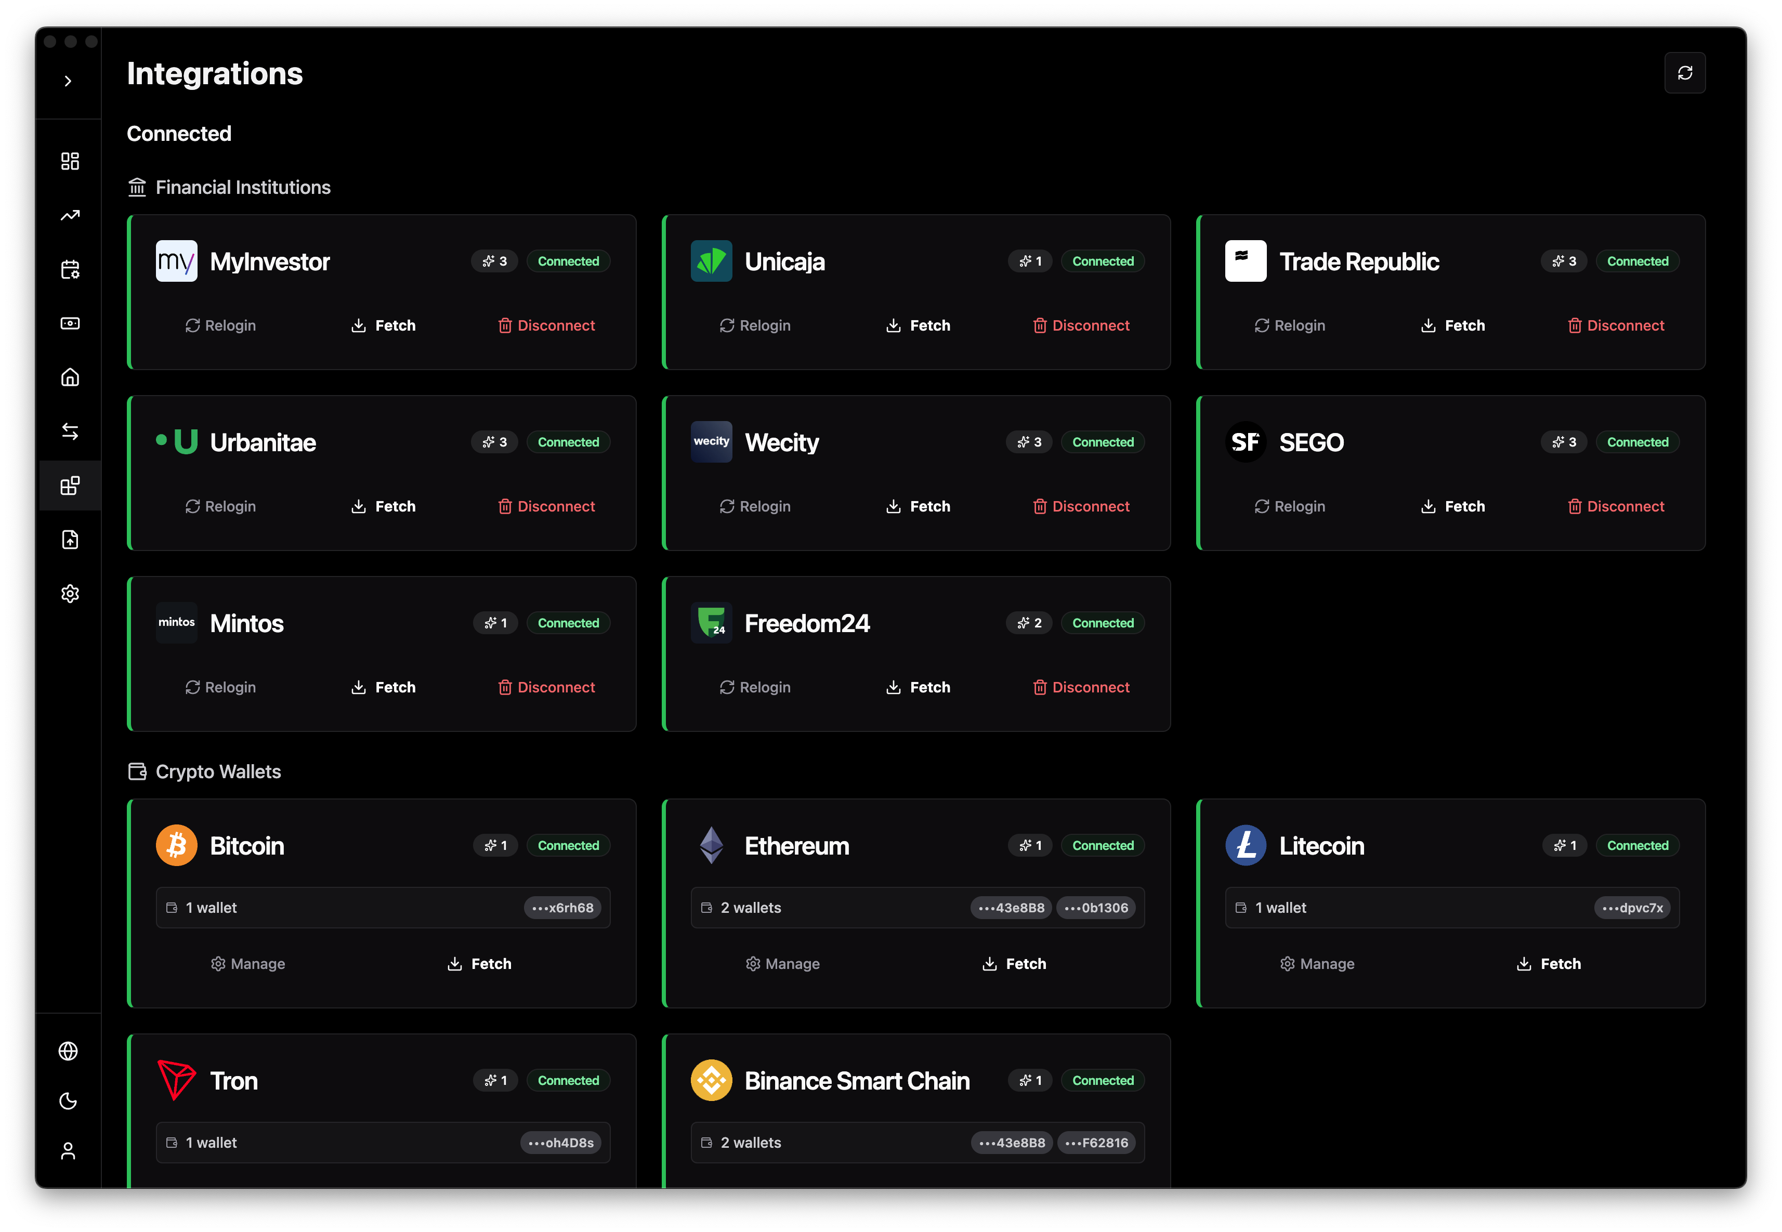Fetch data for SEGO
The height and width of the screenshot is (1232, 1782).
pyautogui.click(x=1453, y=506)
